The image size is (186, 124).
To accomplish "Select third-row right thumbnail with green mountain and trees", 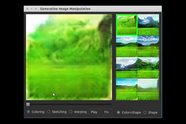I will (x=148, y=68).
